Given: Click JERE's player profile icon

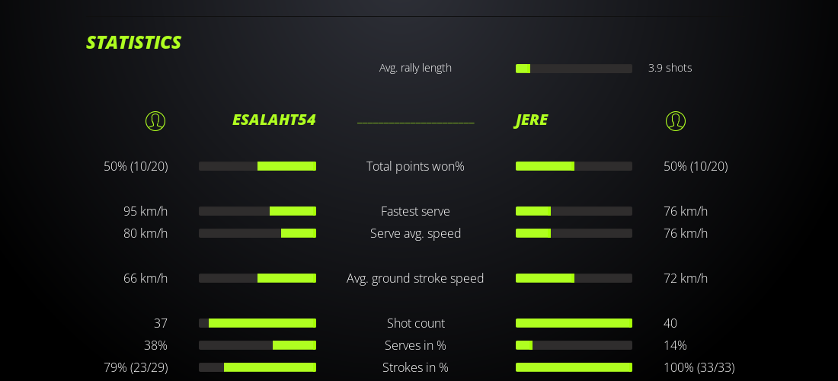Looking at the screenshot, I should pyautogui.click(x=676, y=121).
